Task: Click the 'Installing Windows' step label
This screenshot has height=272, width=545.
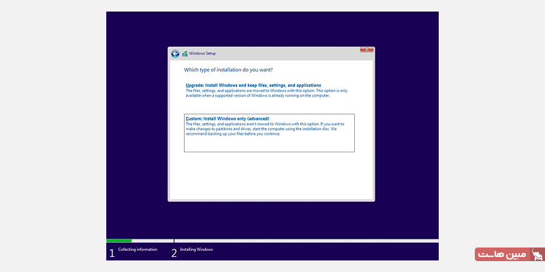Action: click(x=196, y=250)
